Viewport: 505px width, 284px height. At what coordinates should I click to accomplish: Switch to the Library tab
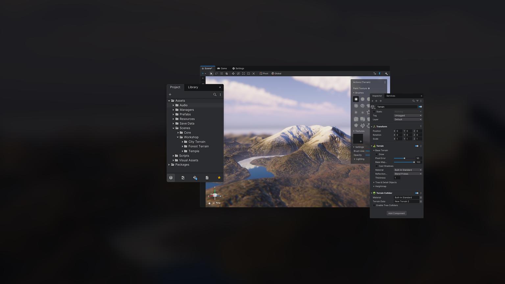[x=193, y=87]
